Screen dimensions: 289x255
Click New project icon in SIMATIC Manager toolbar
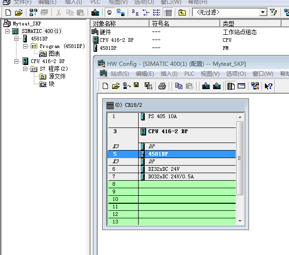click(8, 13)
